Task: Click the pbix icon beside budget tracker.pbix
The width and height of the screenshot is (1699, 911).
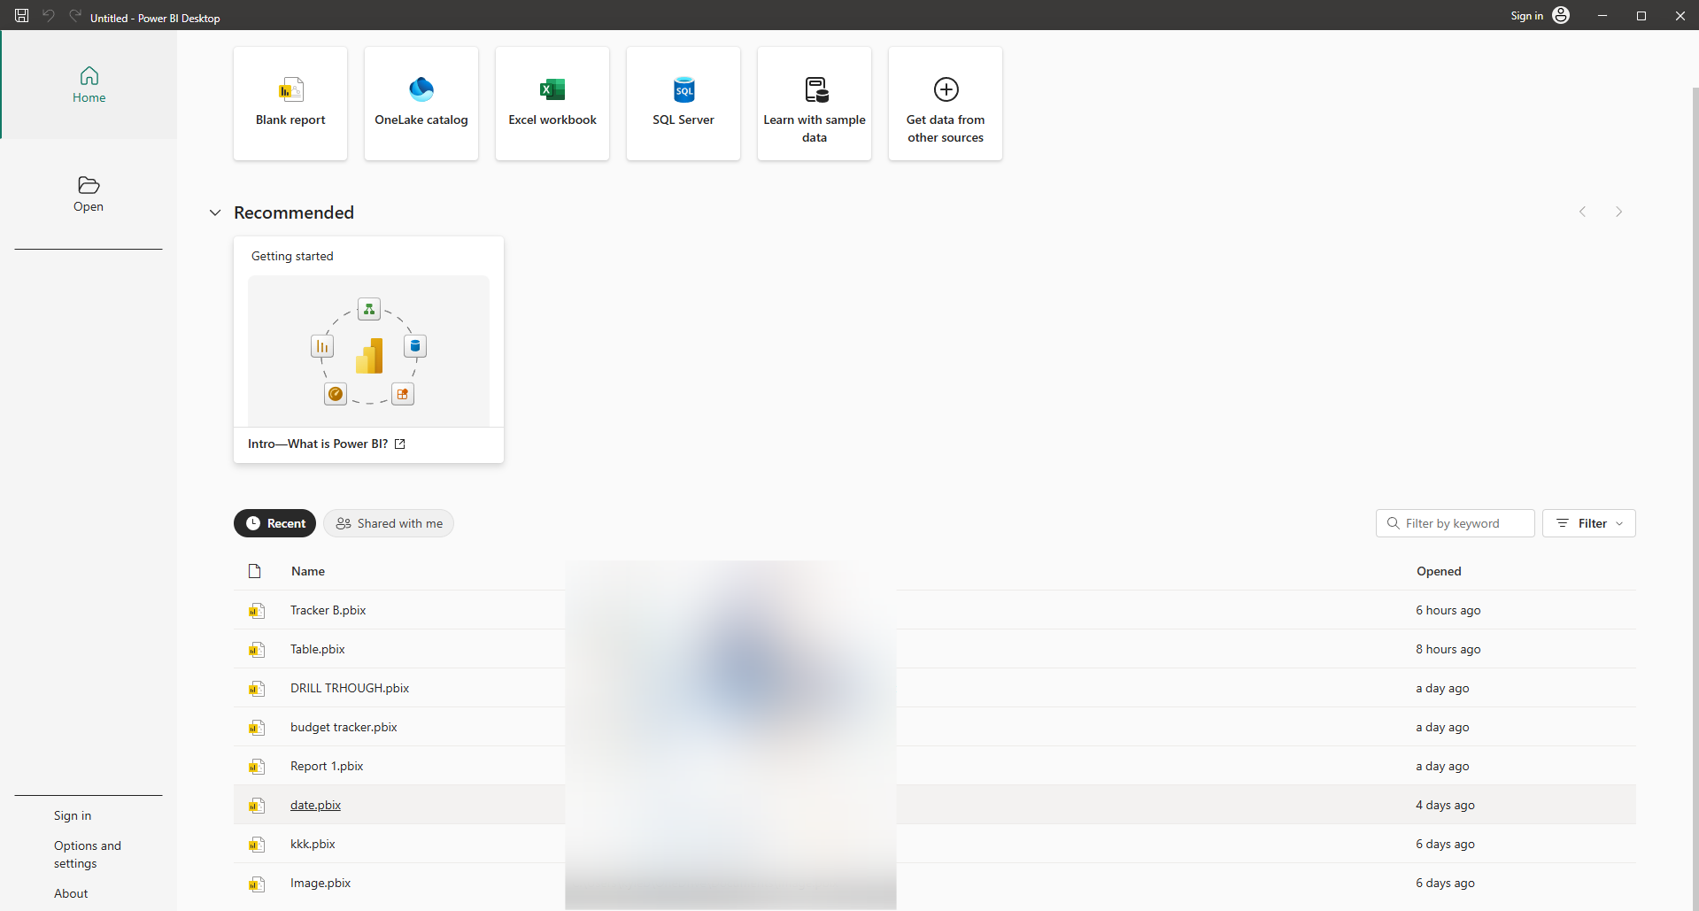Action: click(x=256, y=727)
